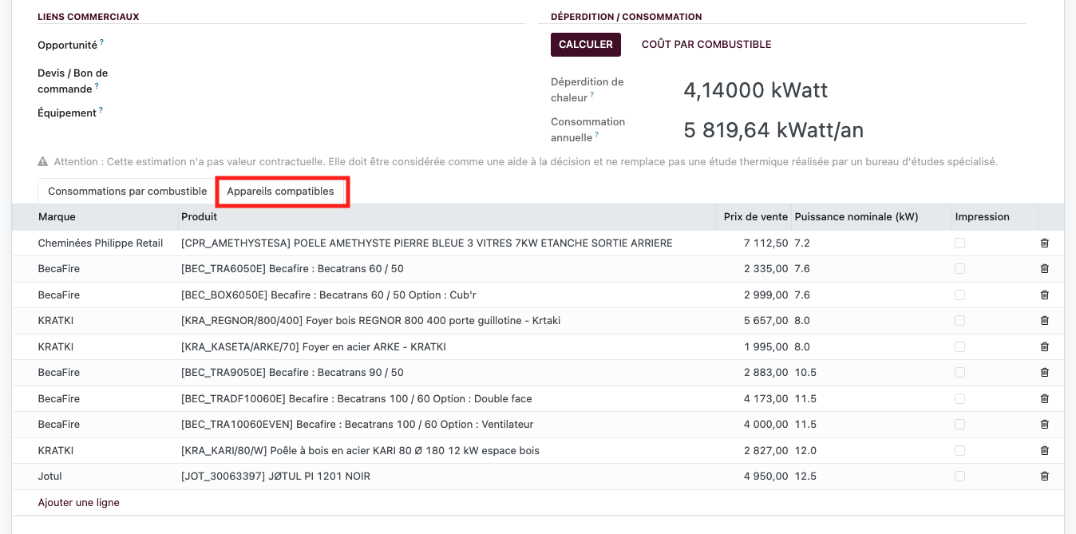
Task: Remove the Becatrans 90 / 50 row via trash
Action: click(1045, 373)
